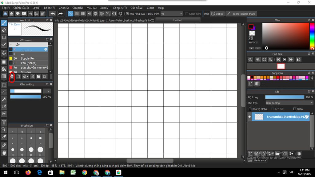
Task: Select the Eraser tool in left toolbar
Action: (x=4, y=30)
